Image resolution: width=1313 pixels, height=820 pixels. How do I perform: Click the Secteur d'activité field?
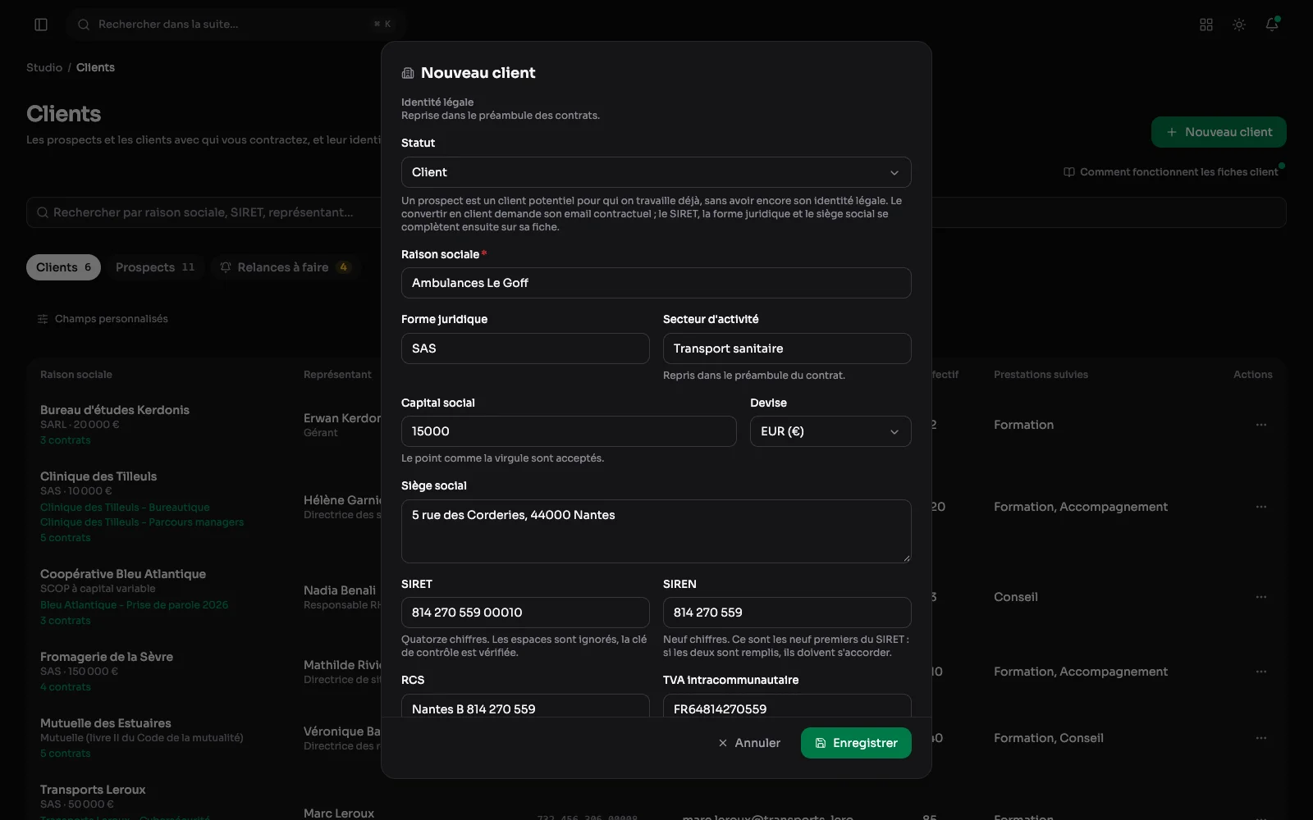tap(787, 348)
